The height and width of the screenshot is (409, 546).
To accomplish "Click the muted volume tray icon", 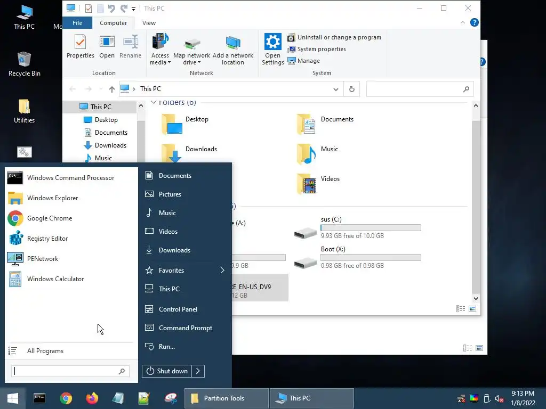I will point(499,398).
